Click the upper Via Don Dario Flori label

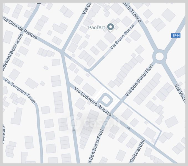pos(139,80)
